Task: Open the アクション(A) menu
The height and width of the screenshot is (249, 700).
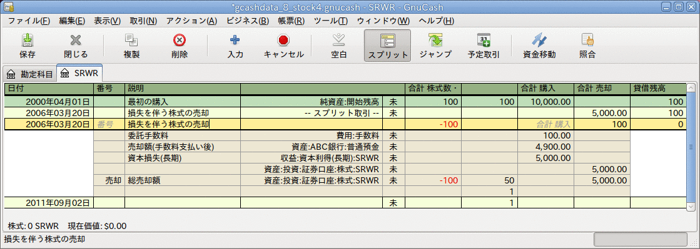Action: pyautogui.click(x=191, y=21)
